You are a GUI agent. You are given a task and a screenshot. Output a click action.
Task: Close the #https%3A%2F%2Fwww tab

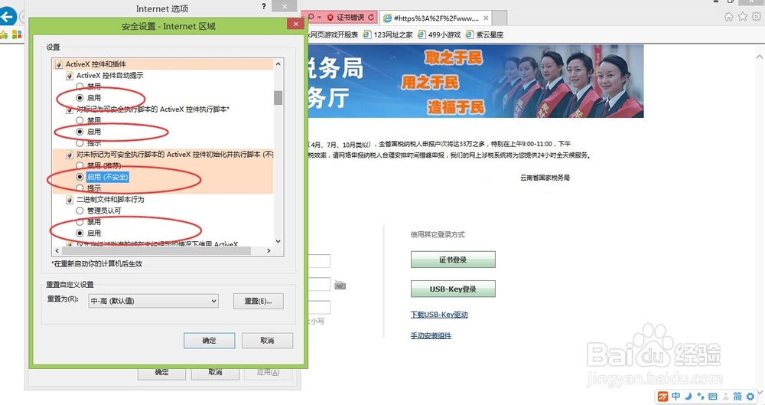(x=486, y=18)
